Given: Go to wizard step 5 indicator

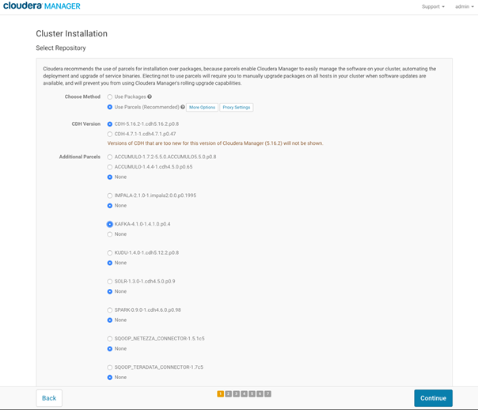Looking at the screenshot, I should (252, 394).
